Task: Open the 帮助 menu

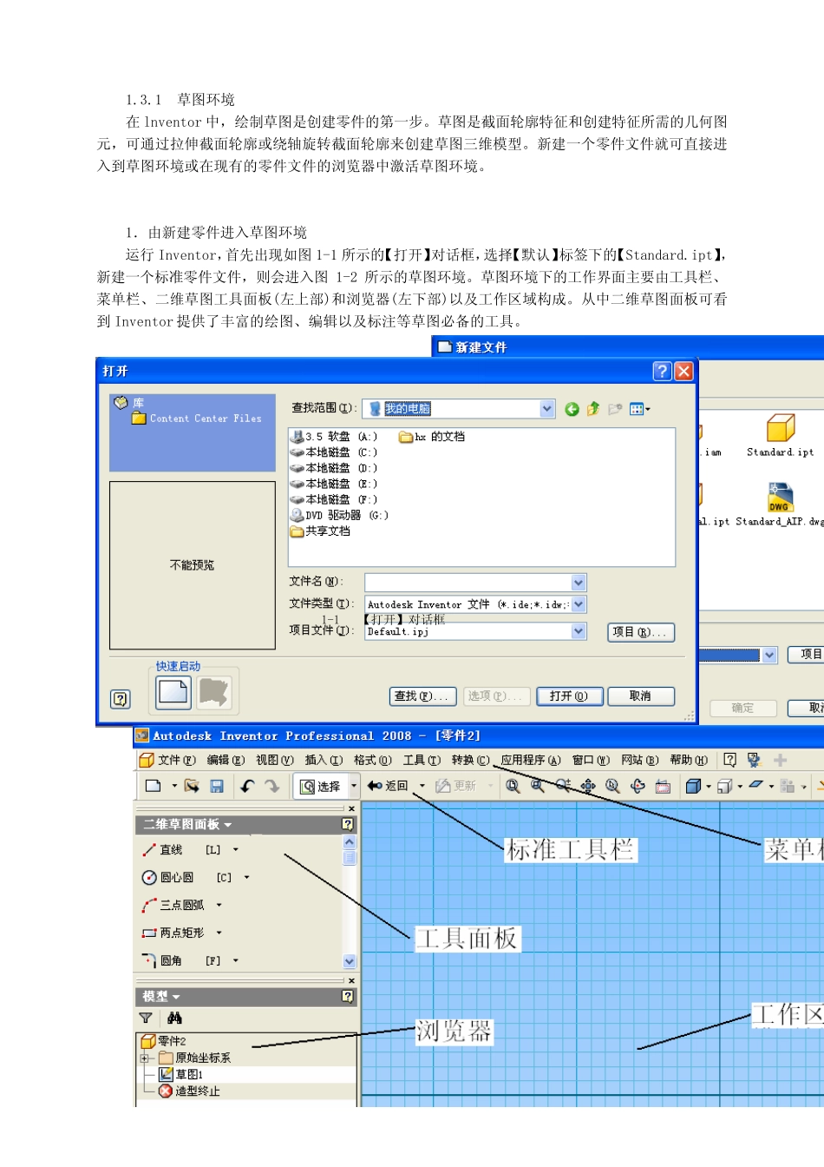Action: tap(689, 760)
